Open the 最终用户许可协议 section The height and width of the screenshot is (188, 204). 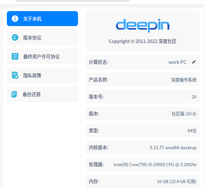point(42,56)
